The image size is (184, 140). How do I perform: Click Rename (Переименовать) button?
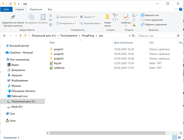pos(90,23)
